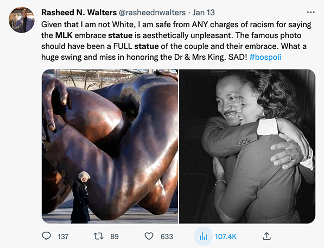Share the tweet via upload icon

[266, 236]
